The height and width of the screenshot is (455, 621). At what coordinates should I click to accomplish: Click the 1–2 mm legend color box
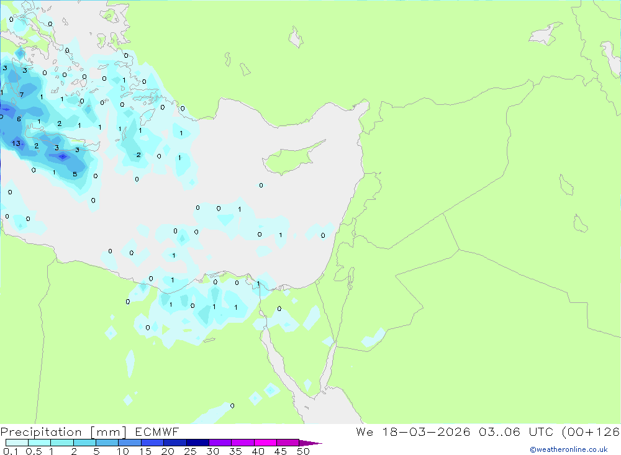62,443
